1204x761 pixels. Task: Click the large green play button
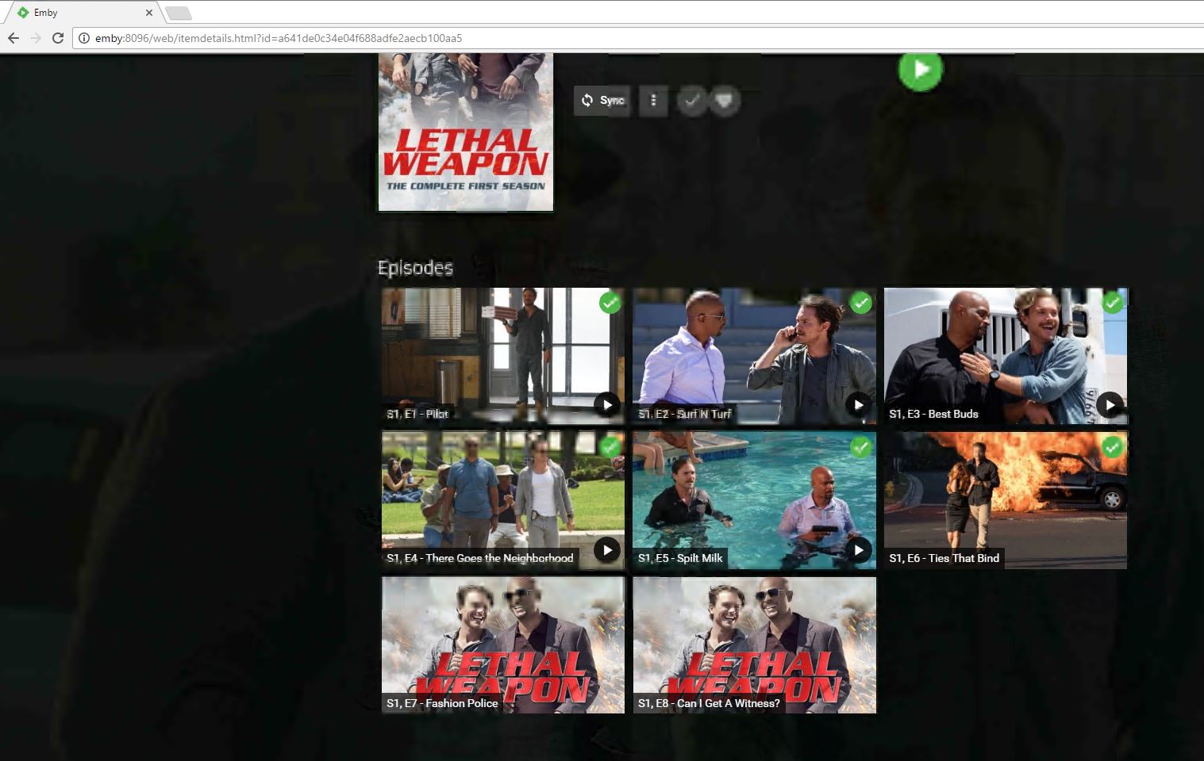pyautogui.click(x=921, y=70)
